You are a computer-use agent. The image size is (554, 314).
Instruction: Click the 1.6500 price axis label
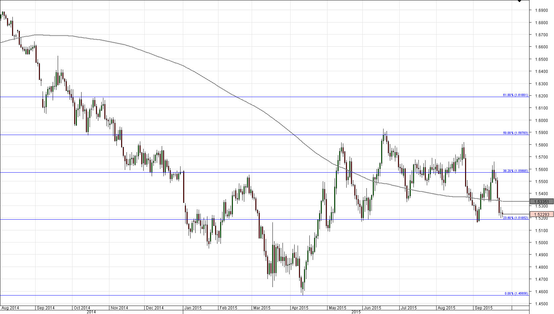point(541,59)
